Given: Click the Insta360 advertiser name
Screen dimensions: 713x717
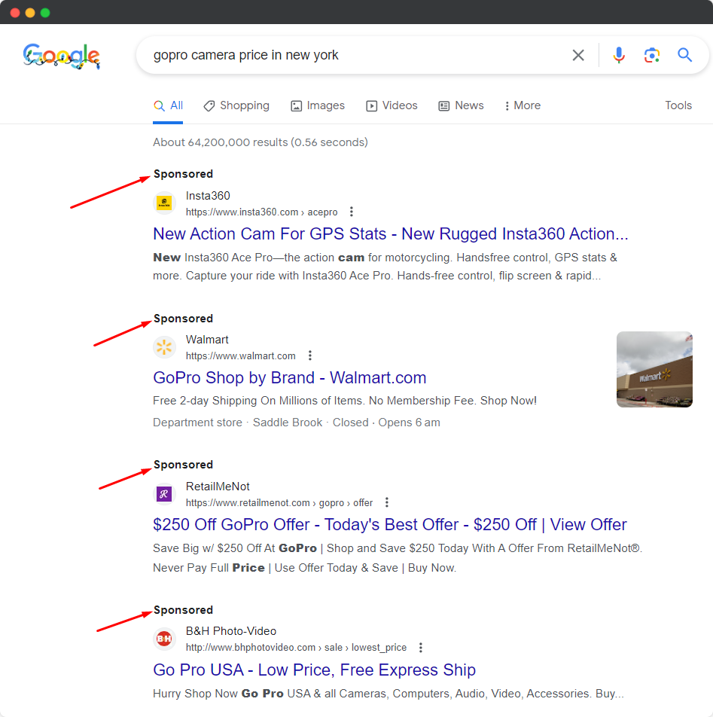Looking at the screenshot, I should click(208, 196).
